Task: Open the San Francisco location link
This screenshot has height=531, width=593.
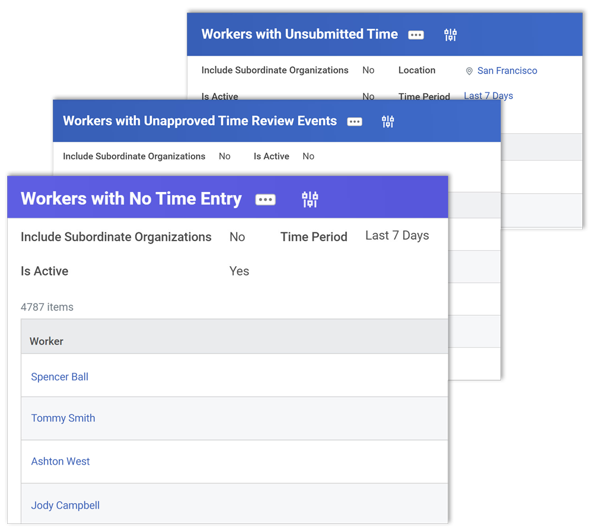Action: 507,71
